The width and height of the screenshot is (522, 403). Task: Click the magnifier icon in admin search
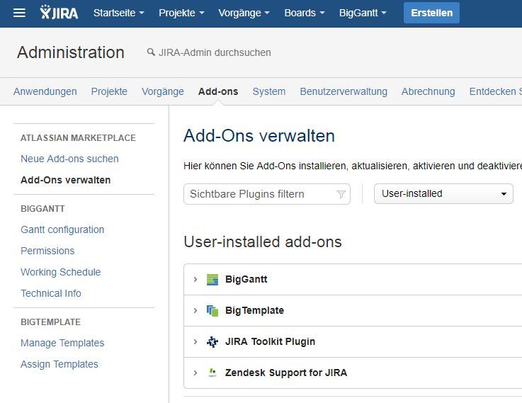coord(151,52)
